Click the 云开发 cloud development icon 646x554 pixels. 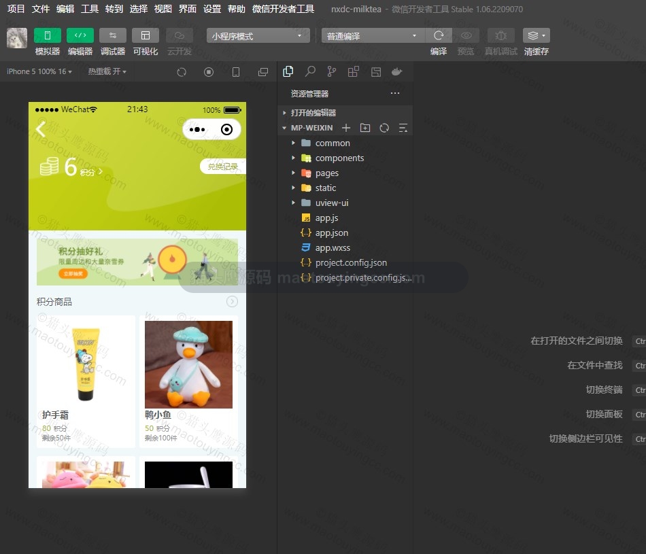point(180,35)
